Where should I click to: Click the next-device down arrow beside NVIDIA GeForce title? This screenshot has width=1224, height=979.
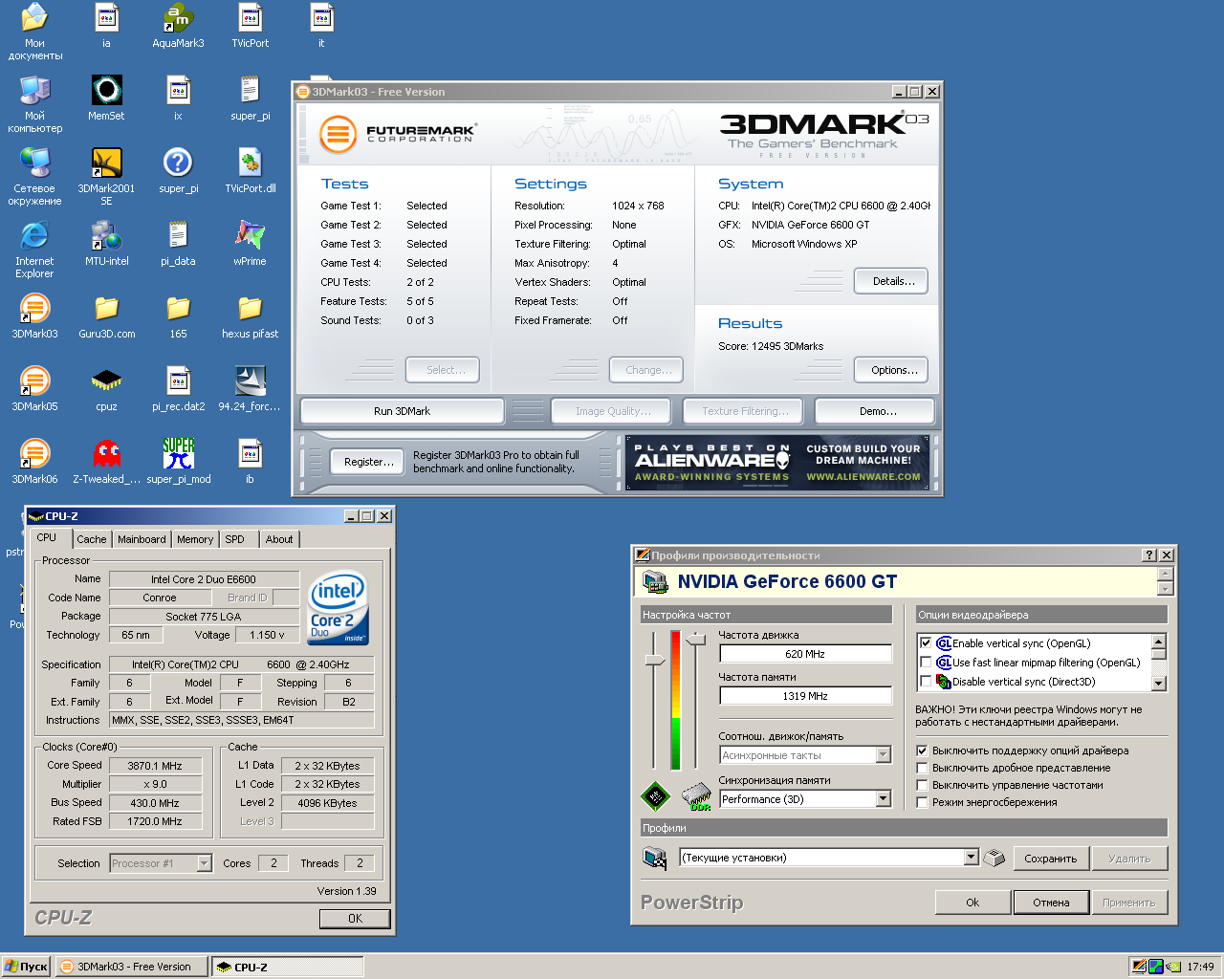click(x=1165, y=589)
